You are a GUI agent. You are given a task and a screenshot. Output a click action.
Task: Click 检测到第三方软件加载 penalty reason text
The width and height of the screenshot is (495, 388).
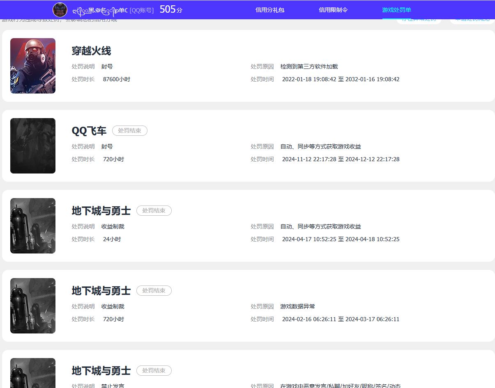(309, 66)
